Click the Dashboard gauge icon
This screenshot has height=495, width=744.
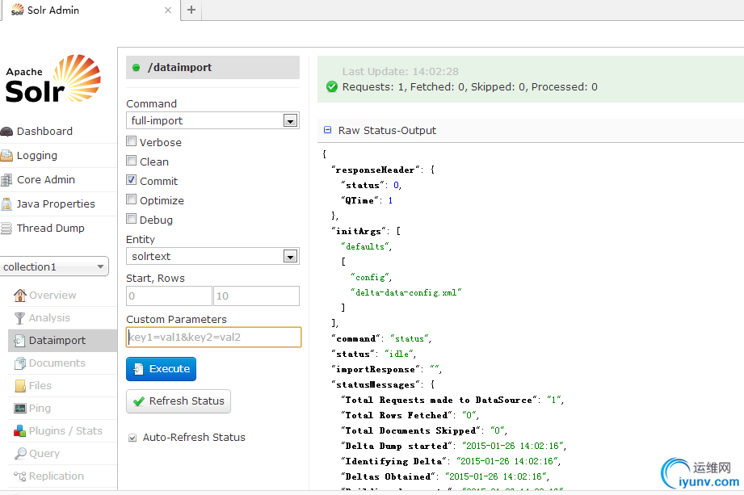click(6, 132)
